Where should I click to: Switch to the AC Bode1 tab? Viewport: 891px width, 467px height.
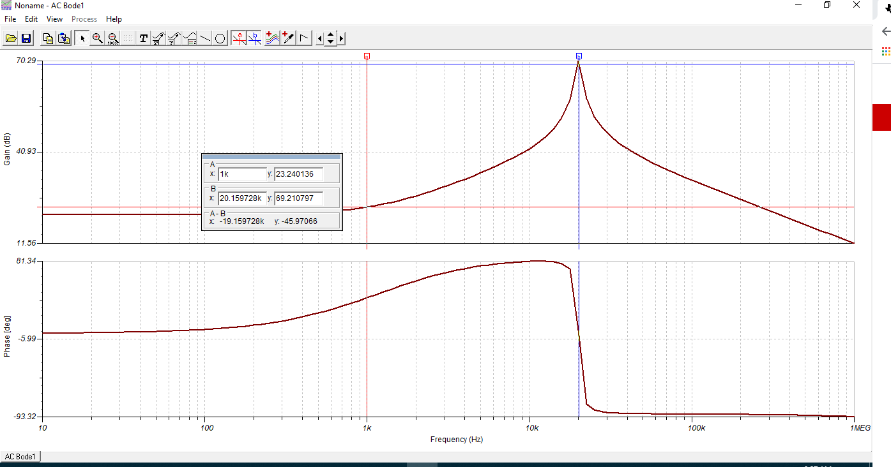(20, 457)
